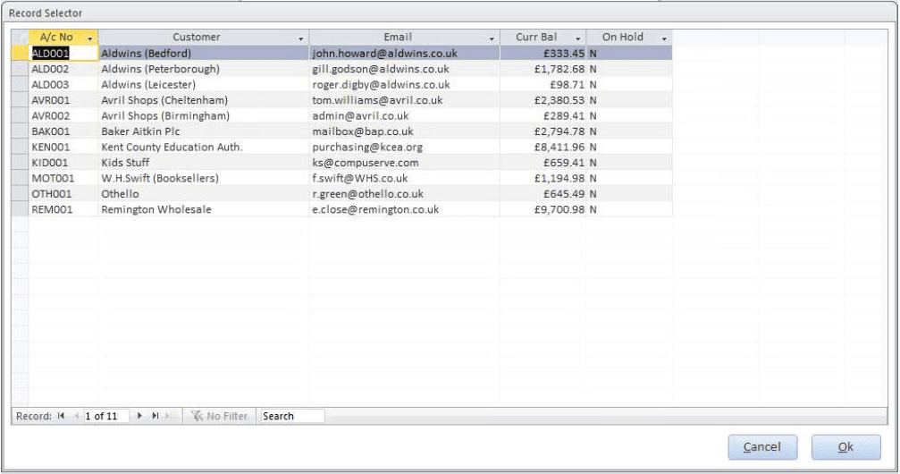Create a new blank record
This screenshot has width=900, height=474.
(x=169, y=417)
